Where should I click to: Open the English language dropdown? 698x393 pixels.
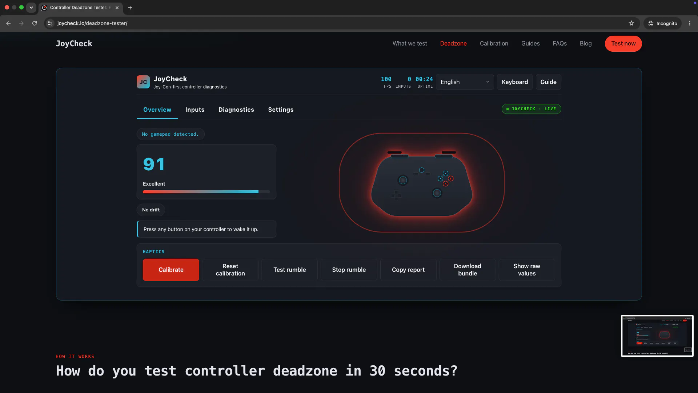tap(465, 82)
